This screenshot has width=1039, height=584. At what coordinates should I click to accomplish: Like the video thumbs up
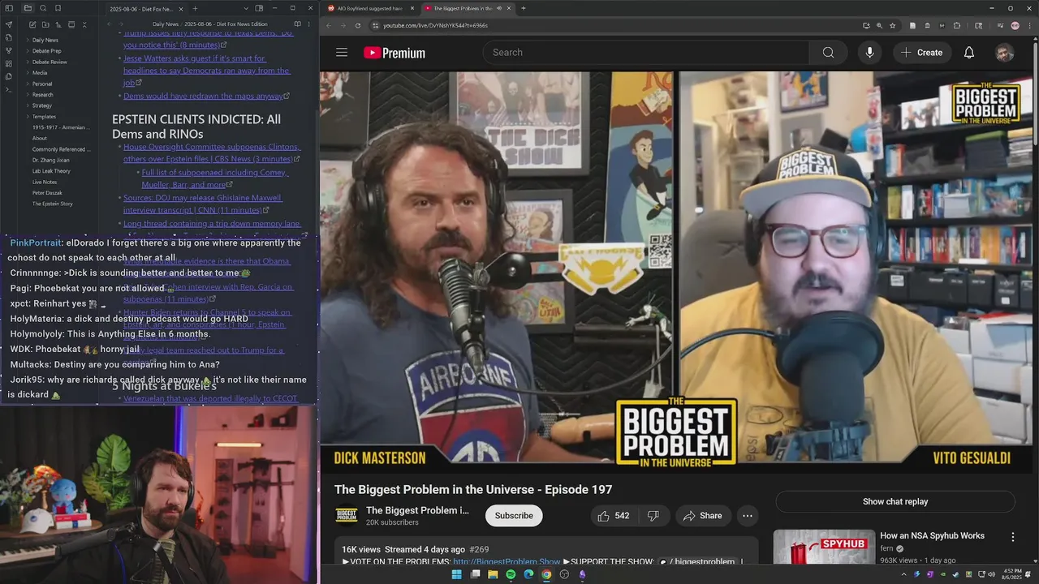pos(613,516)
